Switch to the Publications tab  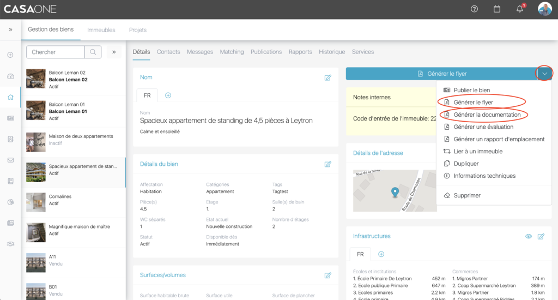[x=266, y=52]
